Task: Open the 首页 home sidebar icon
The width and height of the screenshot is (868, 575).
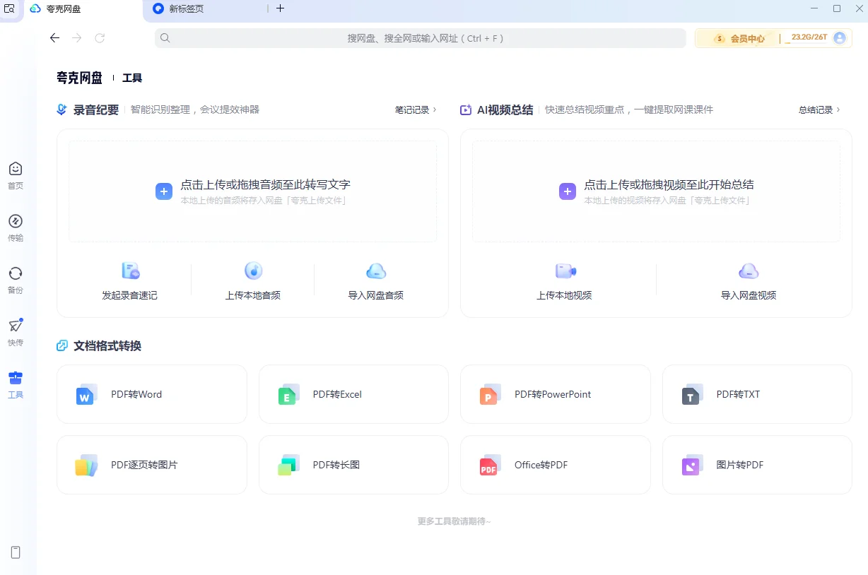Action: (x=16, y=168)
